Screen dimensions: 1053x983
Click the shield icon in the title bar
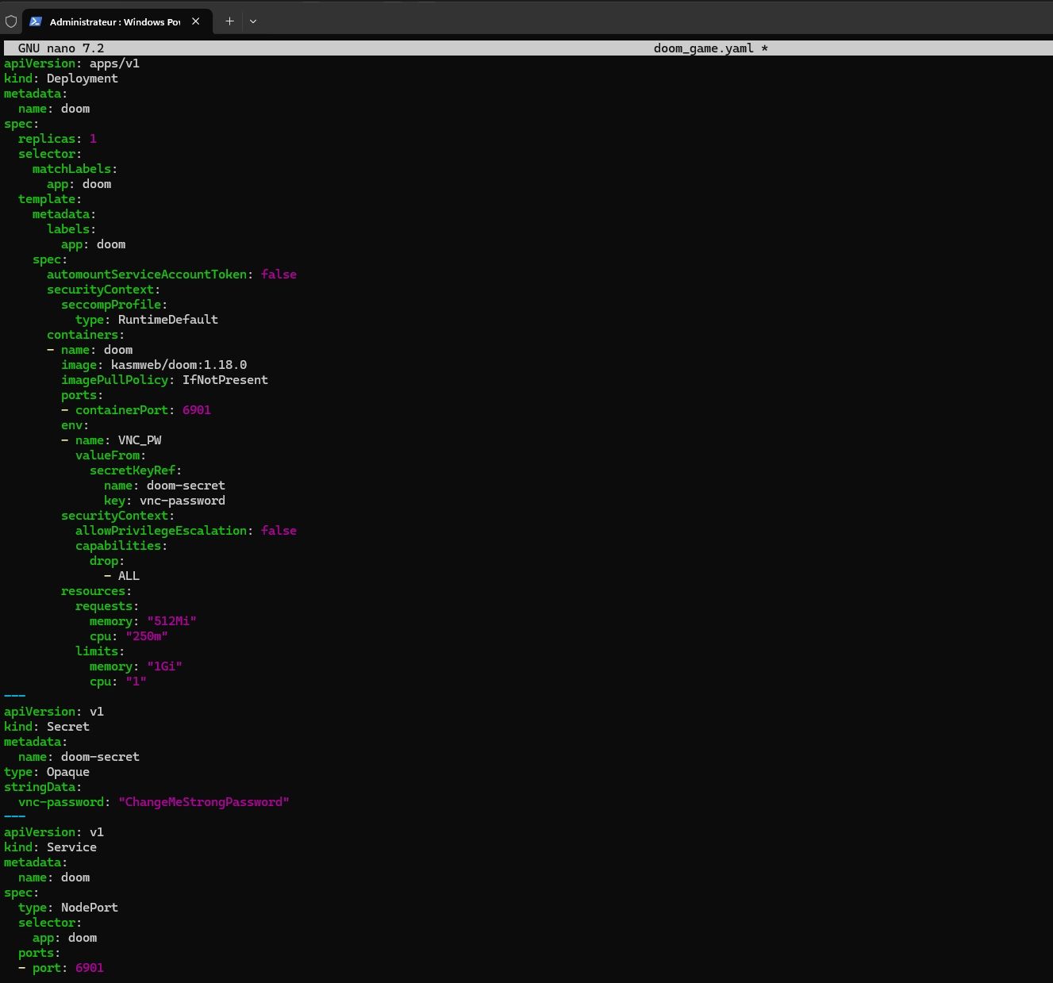[11, 21]
